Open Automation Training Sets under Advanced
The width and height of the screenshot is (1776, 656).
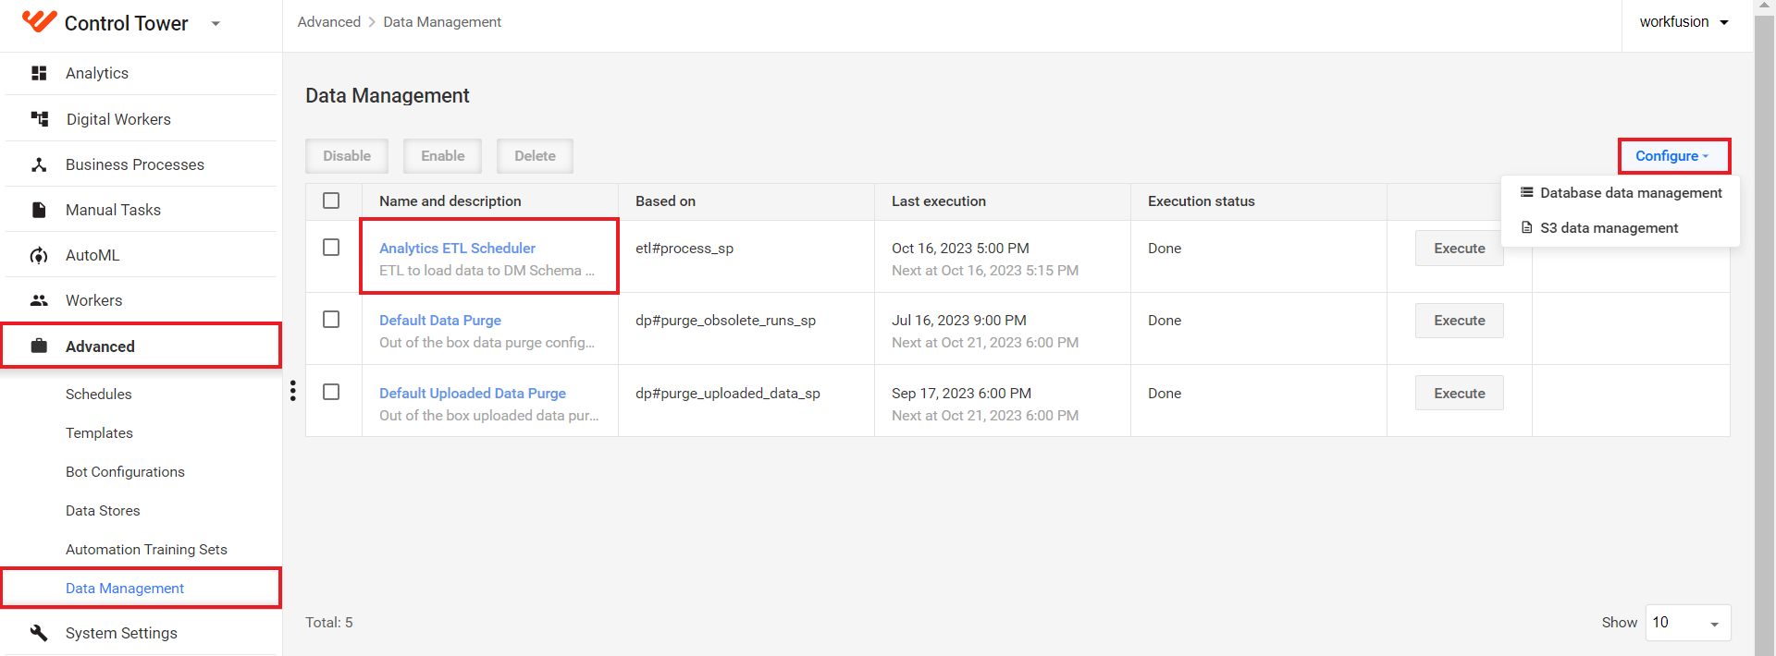[146, 549]
